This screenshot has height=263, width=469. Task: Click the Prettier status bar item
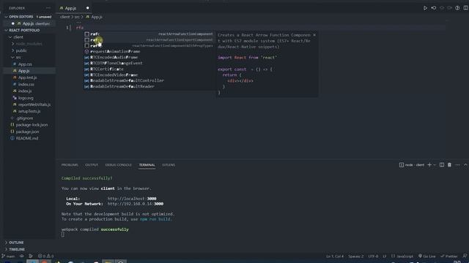(449, 256)
